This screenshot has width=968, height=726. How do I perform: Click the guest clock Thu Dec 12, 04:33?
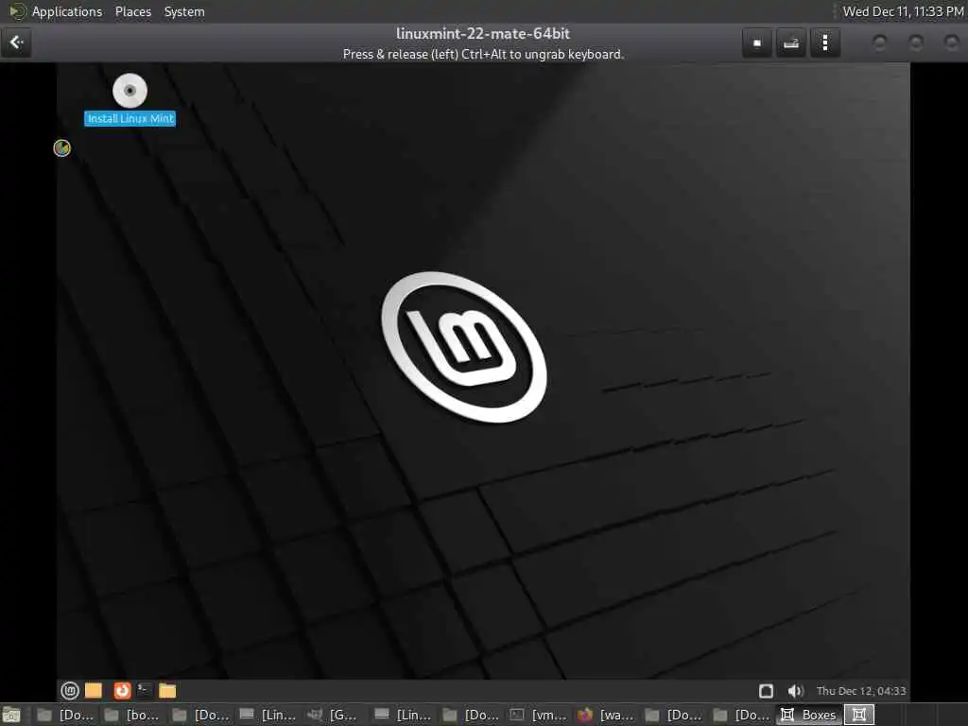861,691
